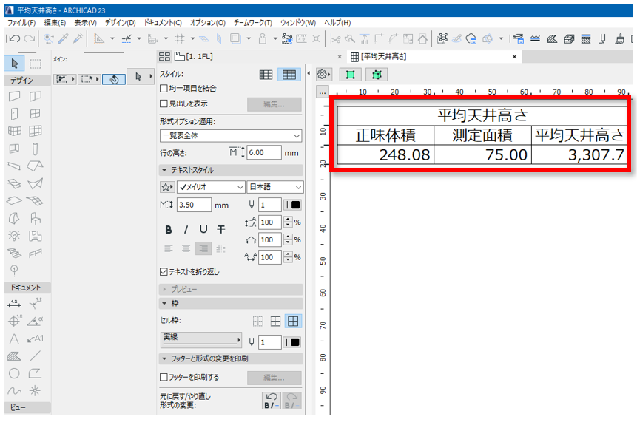Undo format change button

[272, 401]
